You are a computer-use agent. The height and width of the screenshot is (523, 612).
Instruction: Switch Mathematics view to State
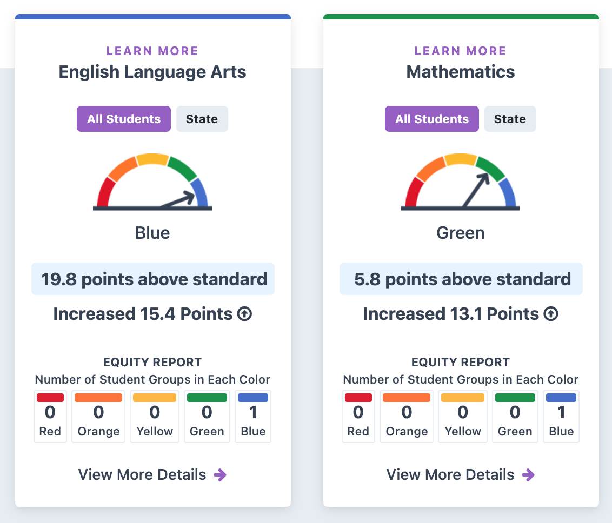[x=510, y=119]
